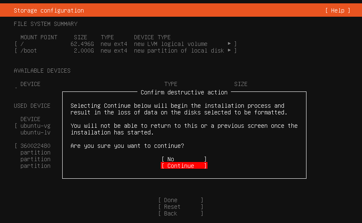Select the / mount point entry
This screenshot has height=223, width=362.
pyautogui.click(x=22, y=44)
